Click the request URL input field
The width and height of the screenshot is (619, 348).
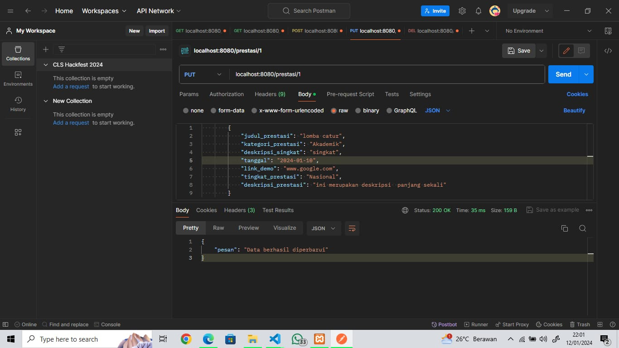(385, 74)
